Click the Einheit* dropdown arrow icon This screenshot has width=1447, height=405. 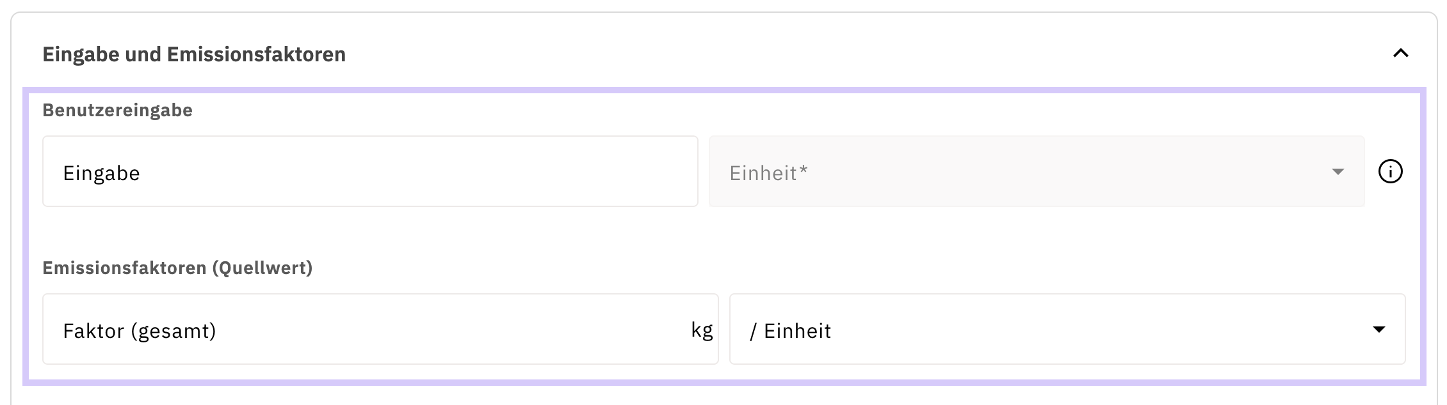(1338, 172)
